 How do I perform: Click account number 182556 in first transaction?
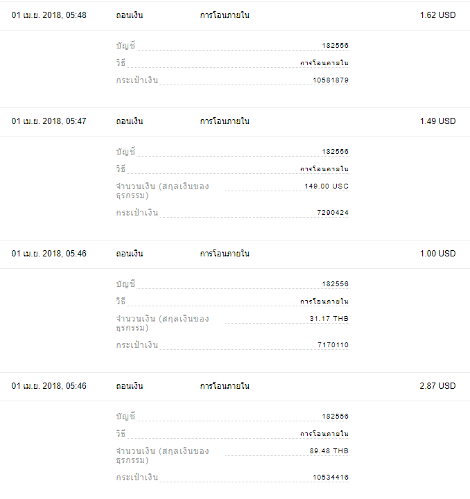click(x=335, y=46)
